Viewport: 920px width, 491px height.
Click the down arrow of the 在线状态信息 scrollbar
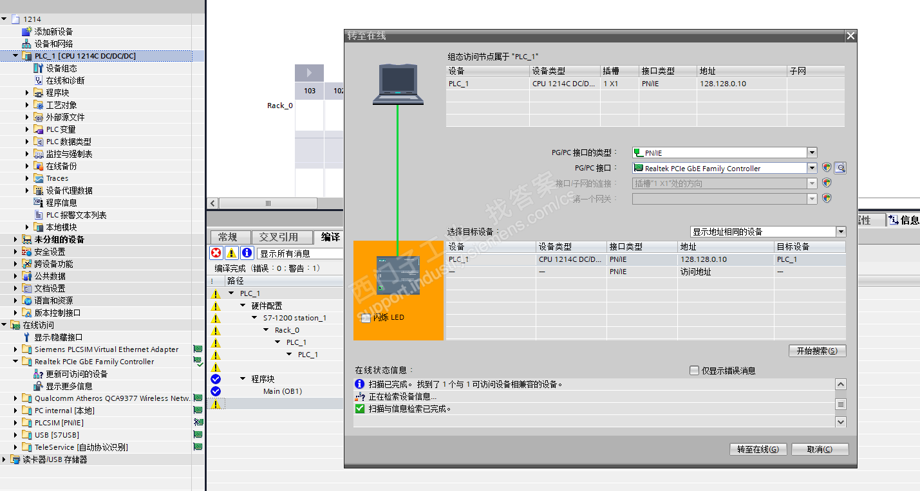pos(841,422)
